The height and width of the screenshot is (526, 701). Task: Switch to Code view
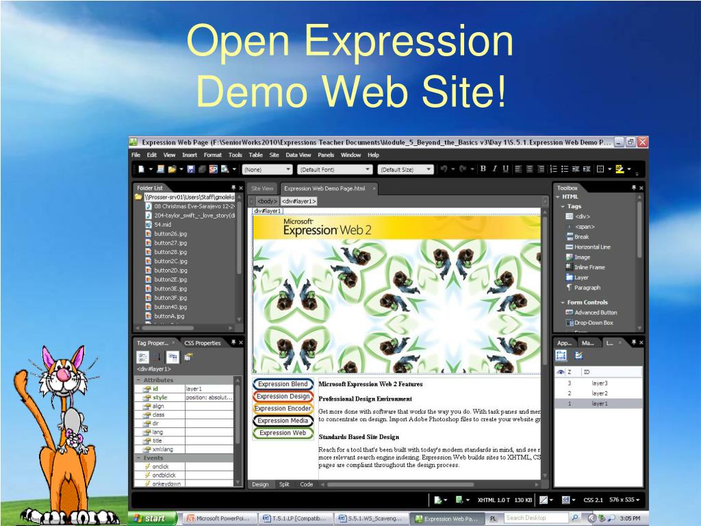[306, 484]
